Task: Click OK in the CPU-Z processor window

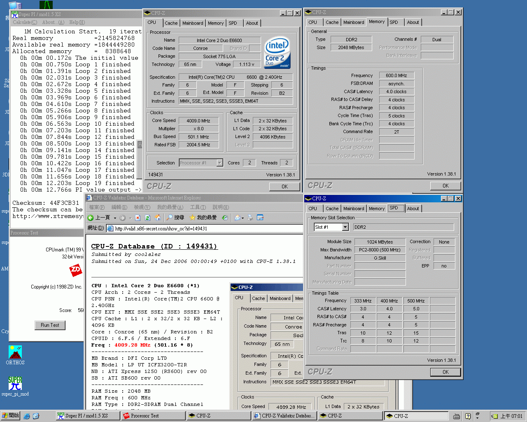Action: 284,187
